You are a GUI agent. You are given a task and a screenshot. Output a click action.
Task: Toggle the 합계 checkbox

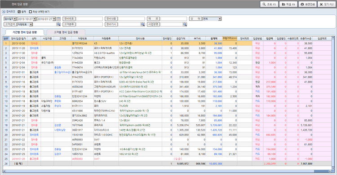19,12
